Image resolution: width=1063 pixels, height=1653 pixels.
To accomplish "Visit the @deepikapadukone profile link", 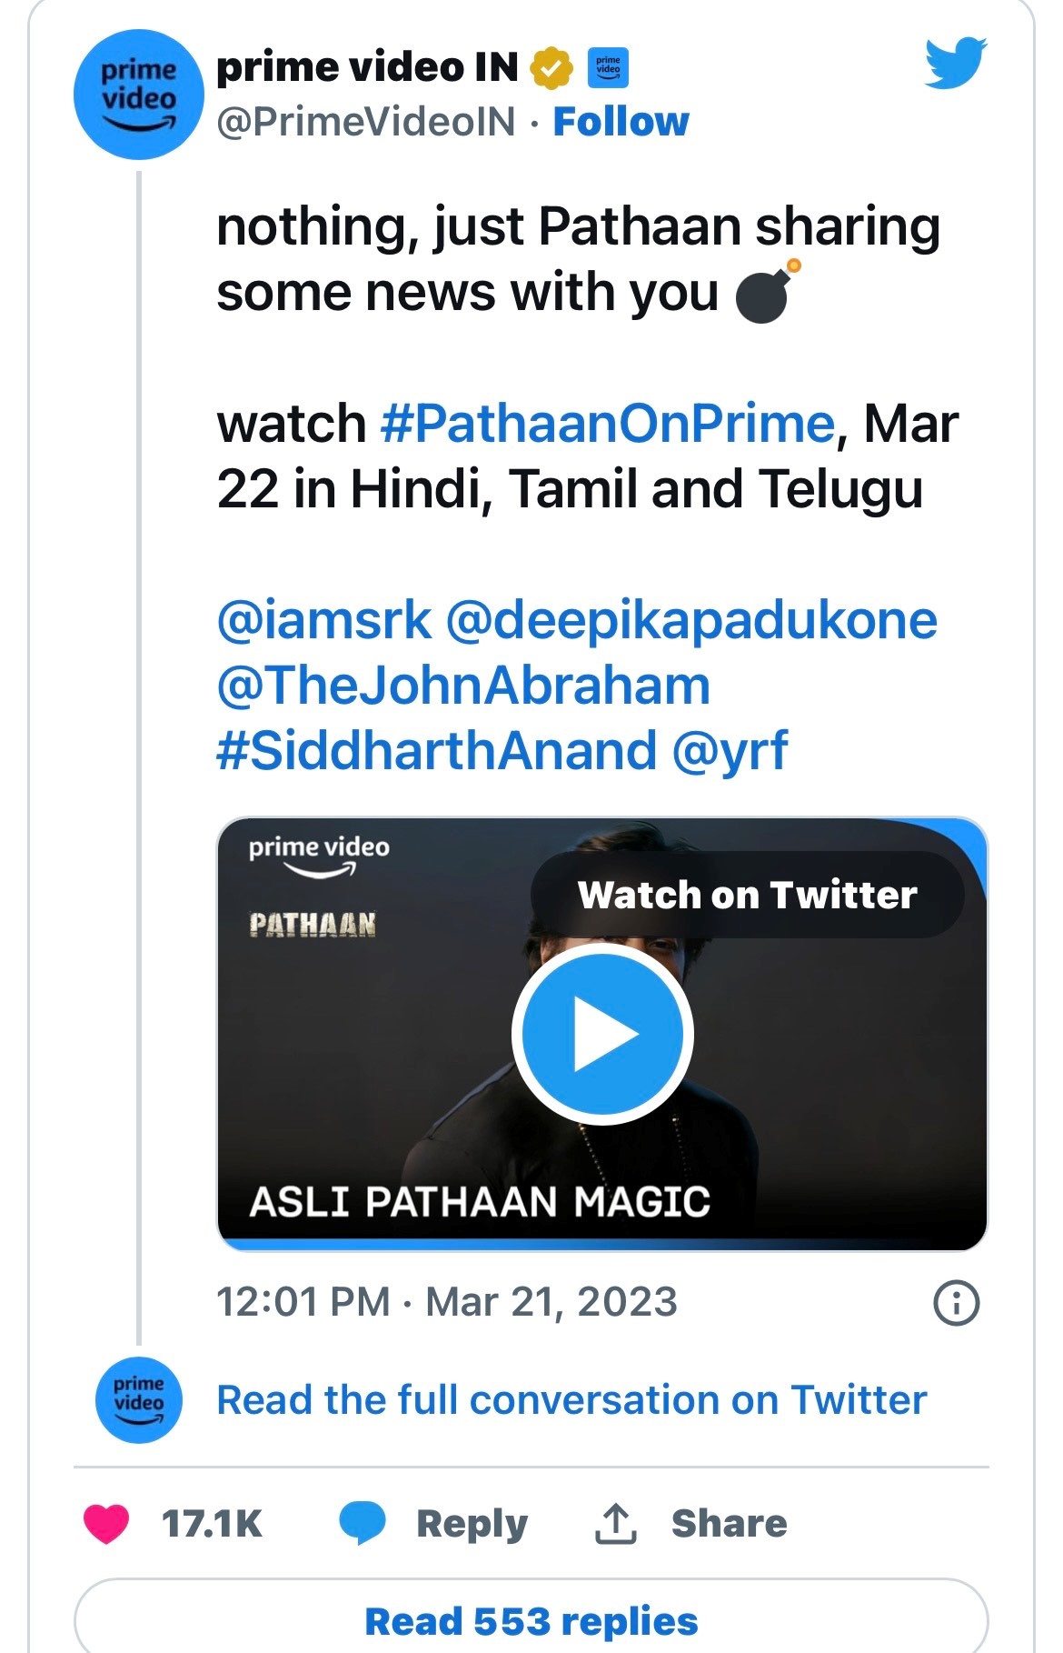I will pos(691,620).
